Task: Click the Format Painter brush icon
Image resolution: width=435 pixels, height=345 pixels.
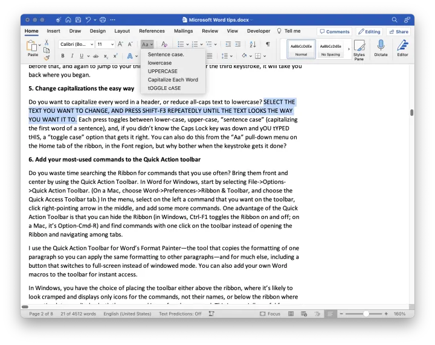Action: pyautogui.click(x=47, y=57)
